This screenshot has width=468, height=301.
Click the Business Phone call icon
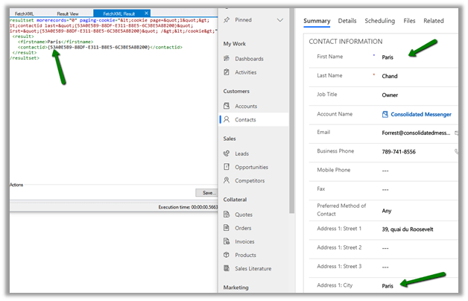[x=456, y=151]
